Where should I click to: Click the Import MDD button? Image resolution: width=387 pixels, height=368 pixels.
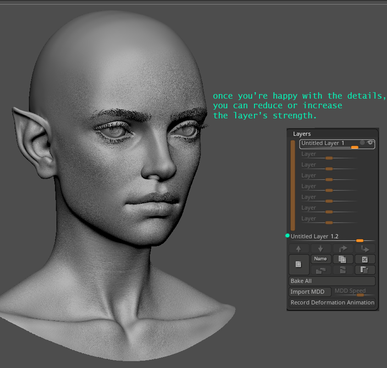pos(310,291)
